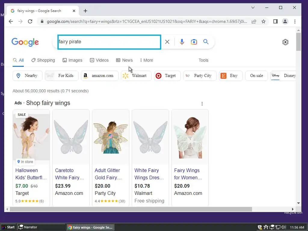Click the taskbar clock showing 11:56 AM
The height and width of the screenshot is (231, 308).
[x=297, y=227]
